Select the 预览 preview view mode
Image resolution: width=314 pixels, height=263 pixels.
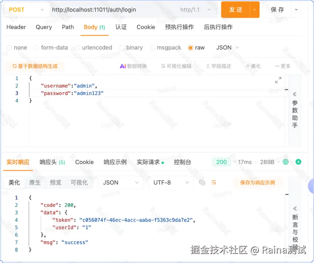[x=55, y=183]
